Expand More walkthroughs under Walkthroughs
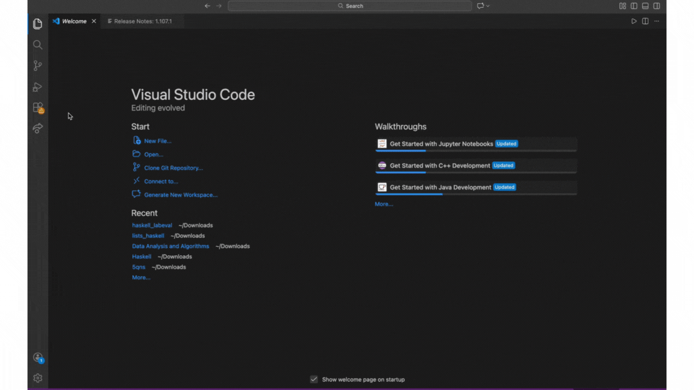This screenshot has width=694, height=390. click(x=383, y=204)
